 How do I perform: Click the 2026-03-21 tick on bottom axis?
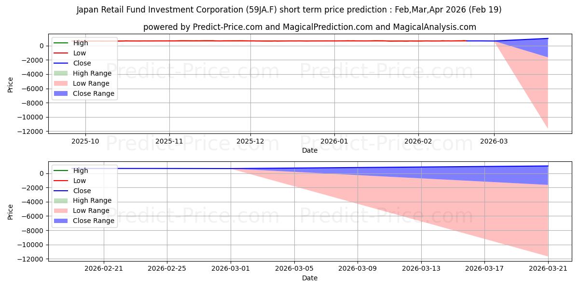548,269
